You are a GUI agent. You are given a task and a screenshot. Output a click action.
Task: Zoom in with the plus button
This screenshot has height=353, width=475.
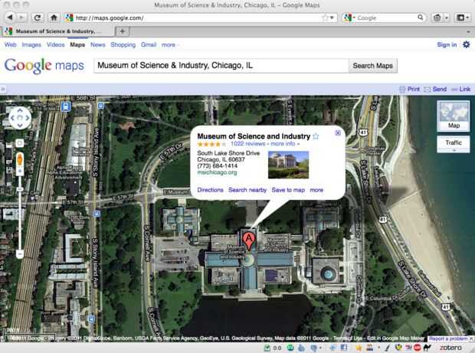click(20, 172)
